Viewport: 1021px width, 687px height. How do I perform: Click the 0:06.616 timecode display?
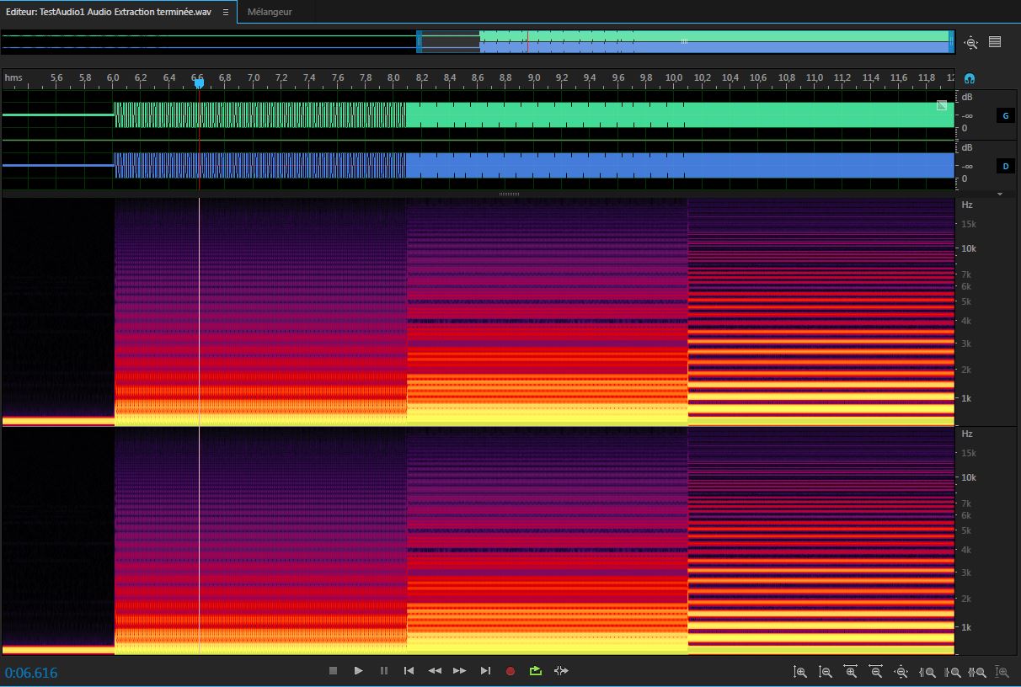(31, 672)
